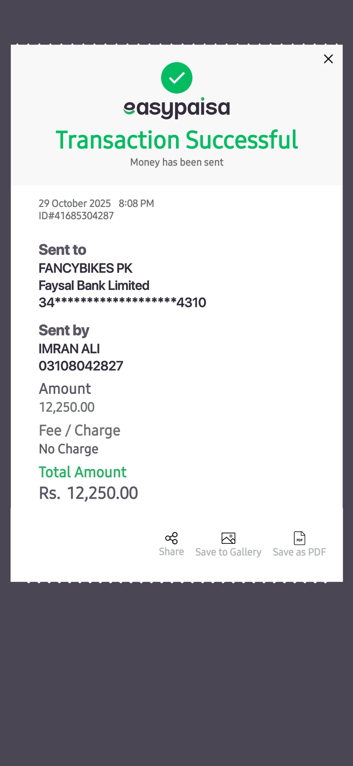Image resolution: width=353 pixels, height=766 pixels.
Task: Tap the recipient name FANCYBIKES PK
Action: coord(85,268)
